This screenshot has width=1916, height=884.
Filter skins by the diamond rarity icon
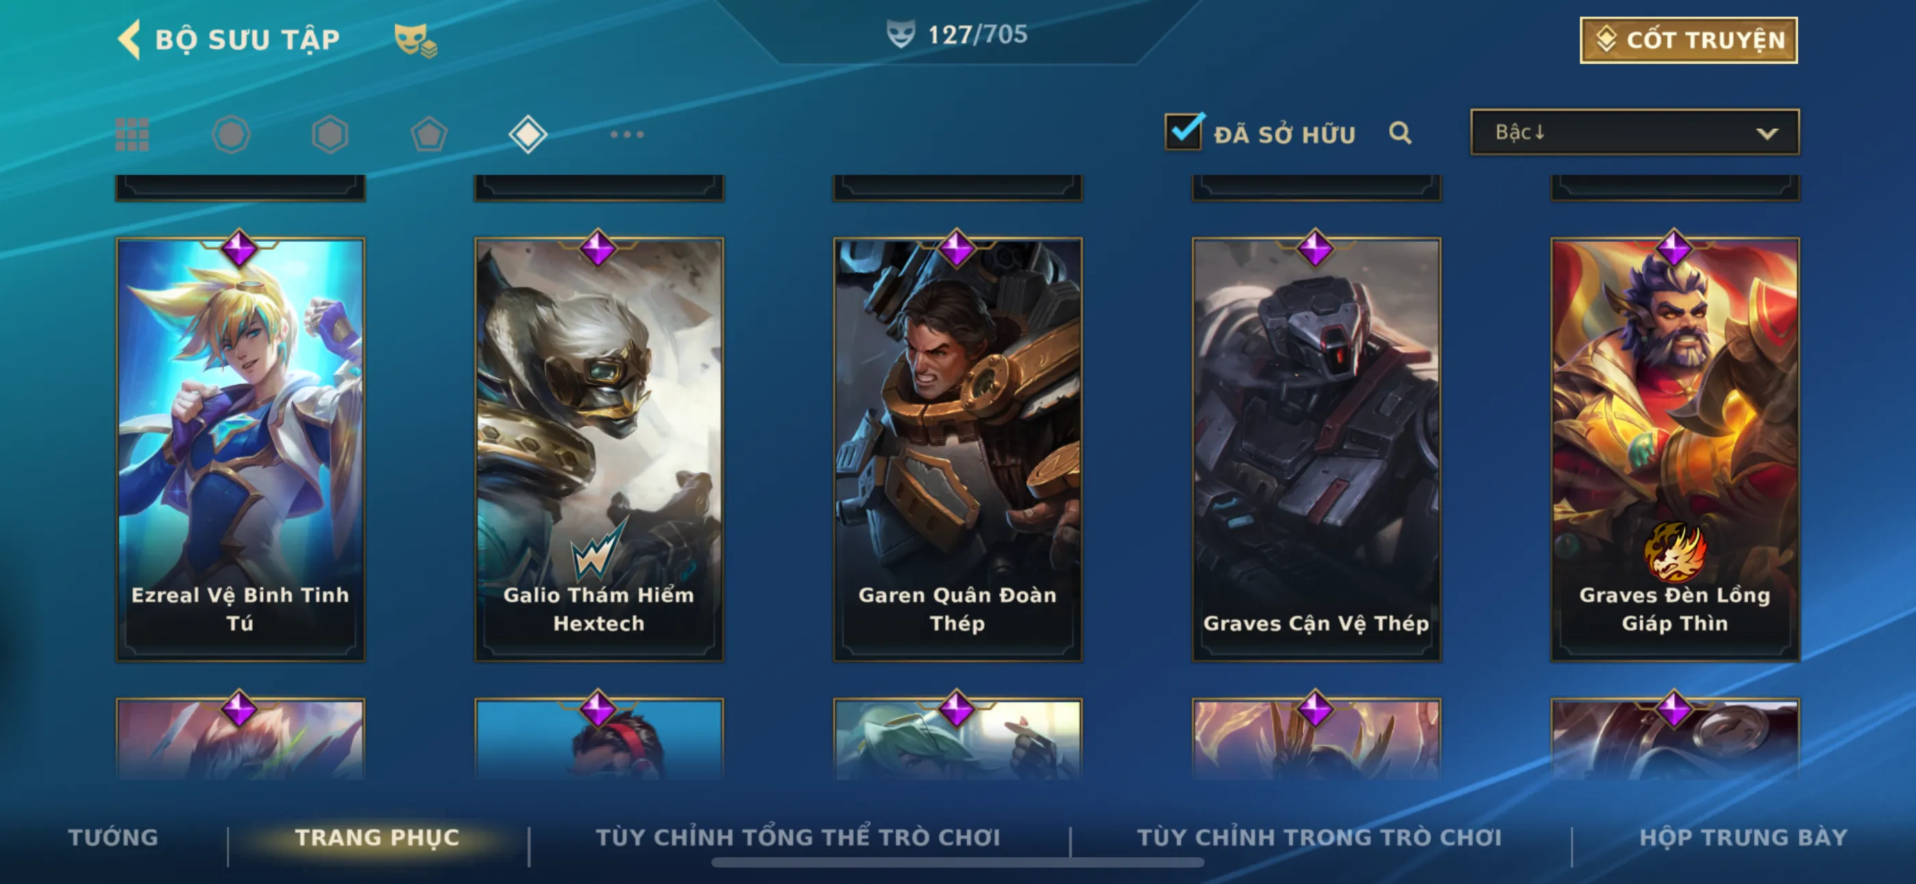click(528, 135)
